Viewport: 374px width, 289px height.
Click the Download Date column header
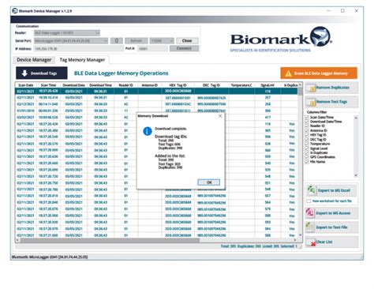coord(73,85)
